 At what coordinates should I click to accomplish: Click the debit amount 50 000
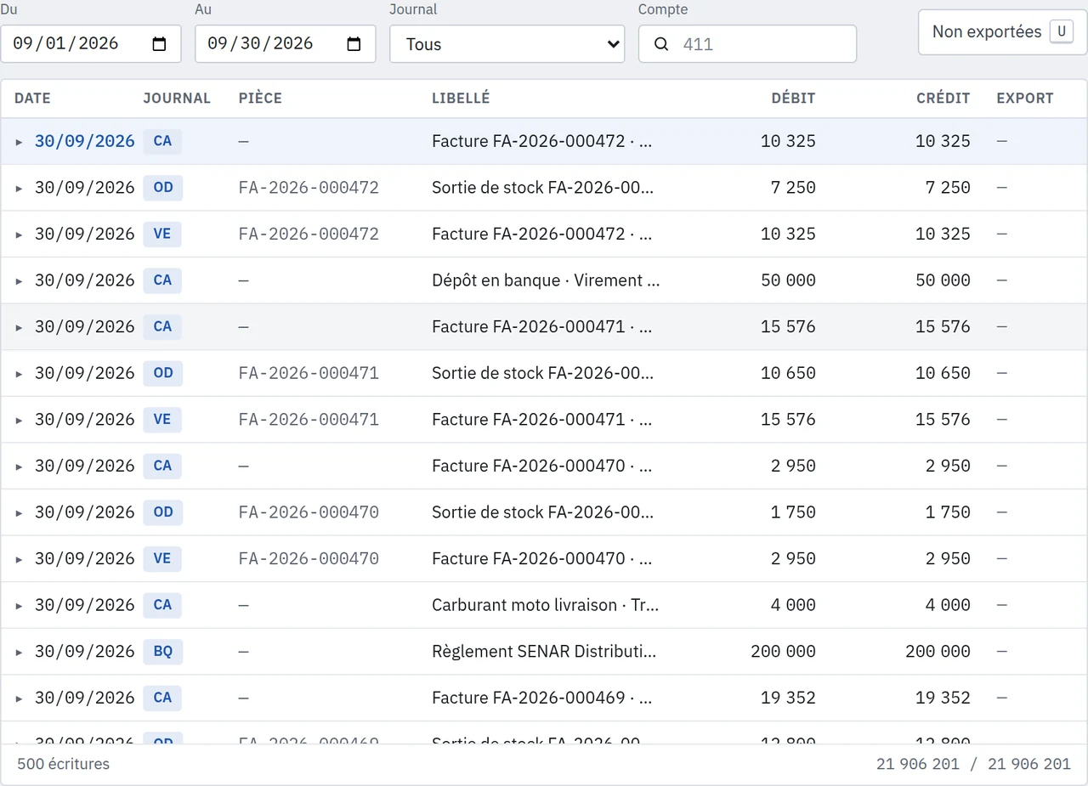[x=788, y=280]
